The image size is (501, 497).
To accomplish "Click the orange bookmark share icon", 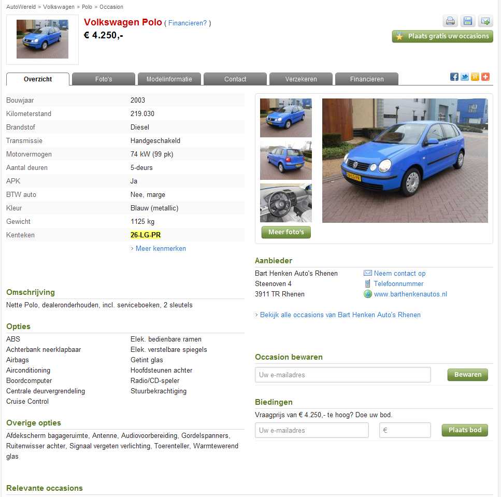I will 475,77.
